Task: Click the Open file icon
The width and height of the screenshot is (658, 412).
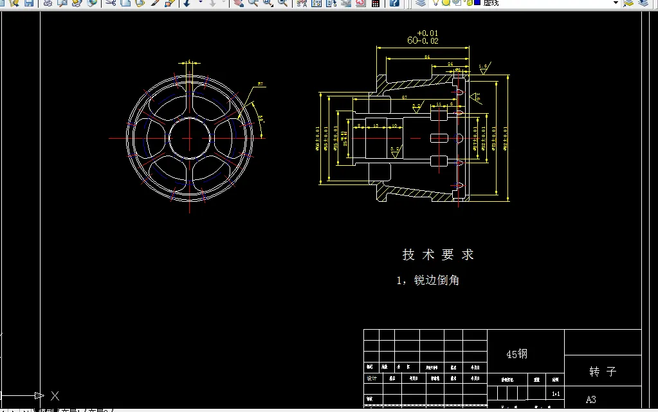Action: tap(14, 3)
